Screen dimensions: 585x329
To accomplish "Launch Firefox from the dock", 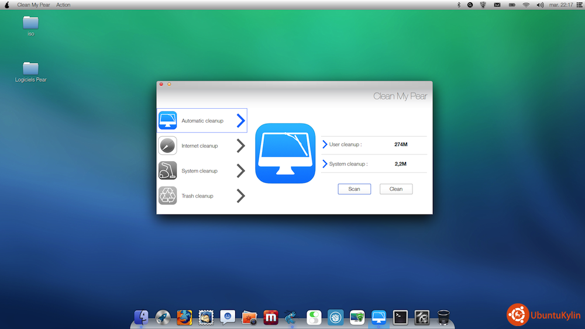I will click(x=184, y=317).
